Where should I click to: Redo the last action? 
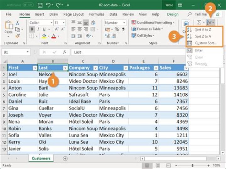pos(58,5)
